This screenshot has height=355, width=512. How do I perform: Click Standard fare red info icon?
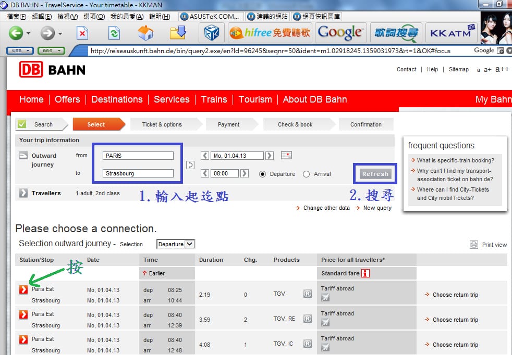(365, 273)
